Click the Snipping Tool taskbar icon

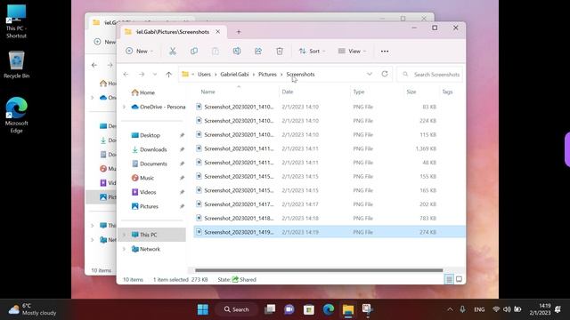367,309
